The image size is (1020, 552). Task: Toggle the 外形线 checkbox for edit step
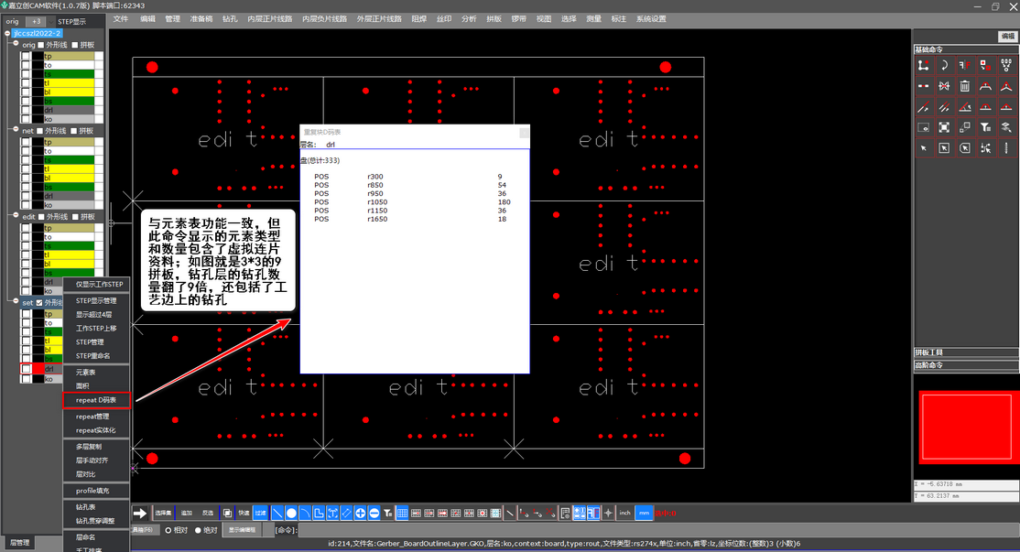pos(41,217)
